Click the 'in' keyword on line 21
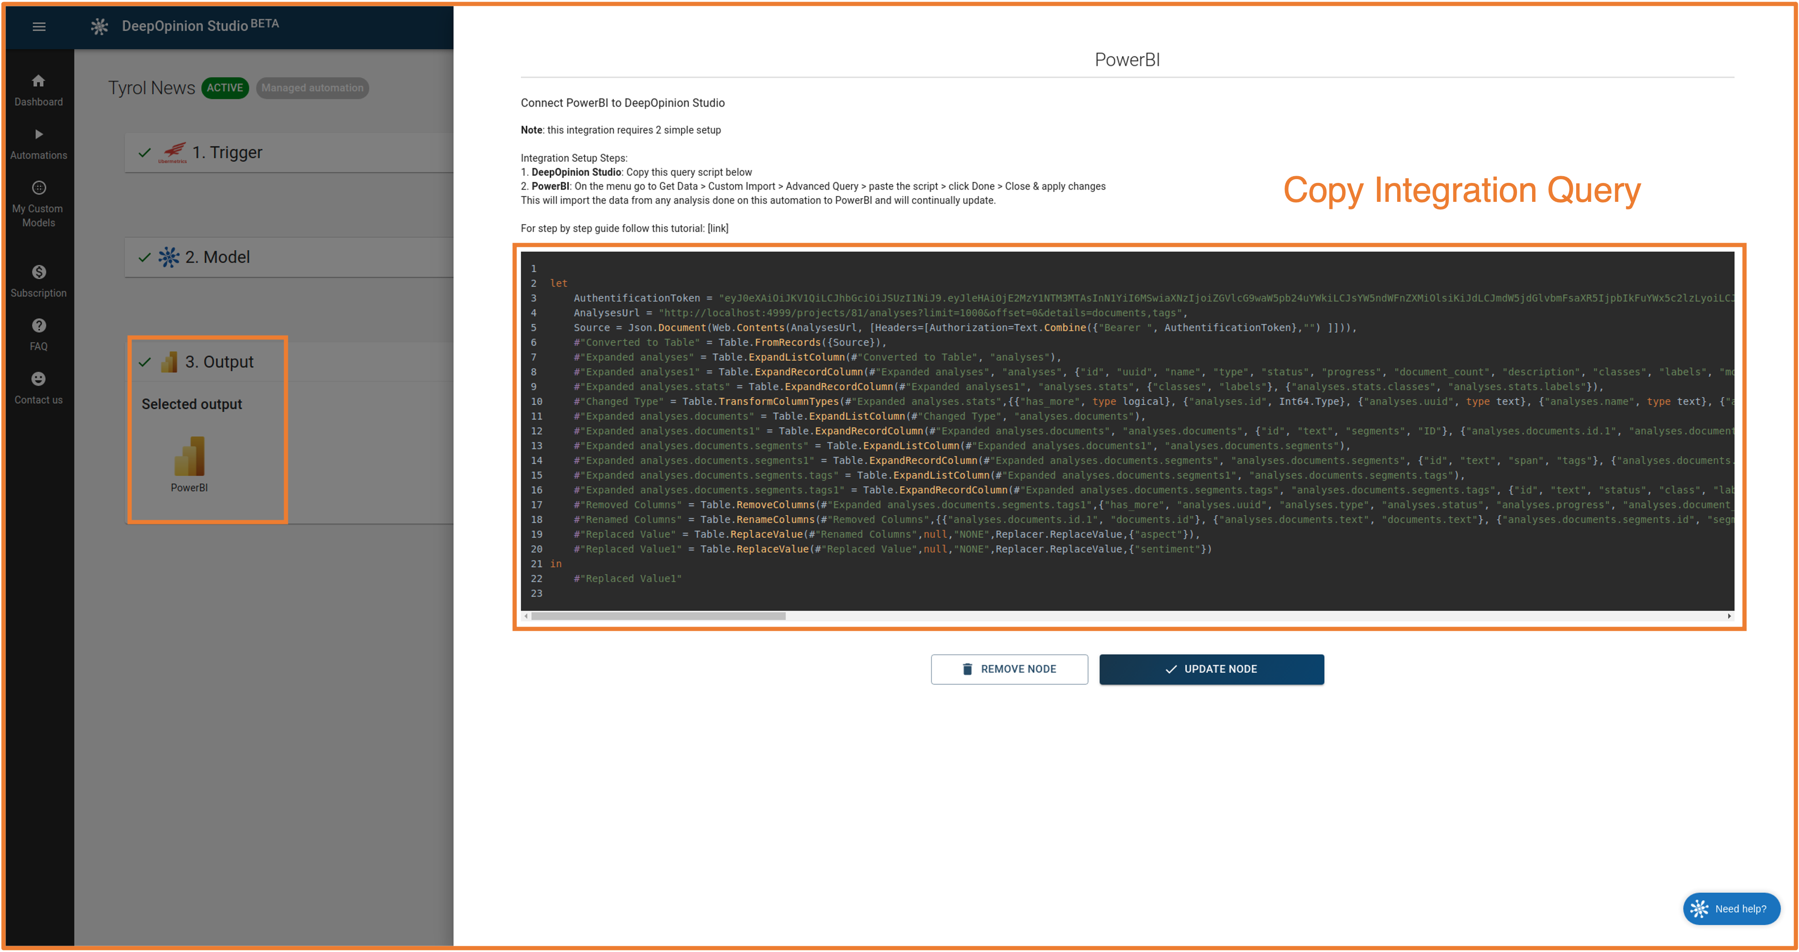The width and height of the screenshot is (1799, 952). [x=556, y=563]
